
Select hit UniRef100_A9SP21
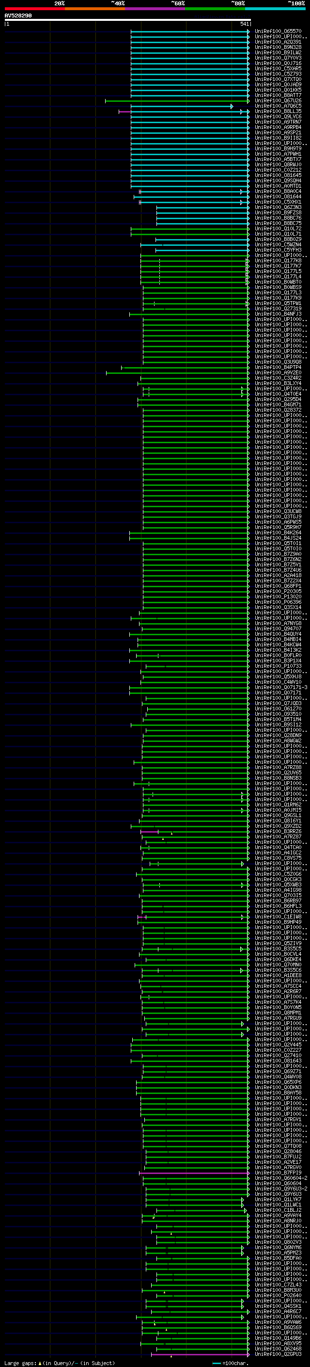coord(278,133)
